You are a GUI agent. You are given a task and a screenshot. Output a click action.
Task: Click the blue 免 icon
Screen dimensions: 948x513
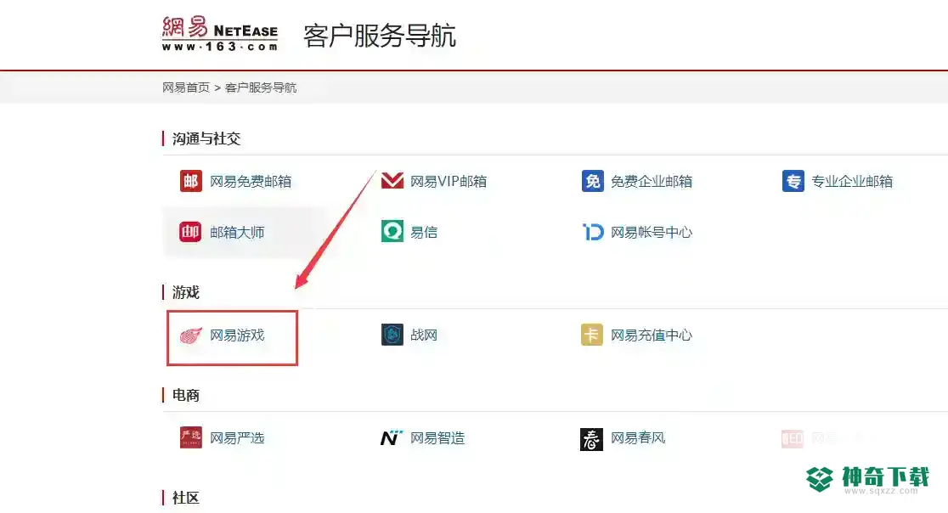point(593,181)
